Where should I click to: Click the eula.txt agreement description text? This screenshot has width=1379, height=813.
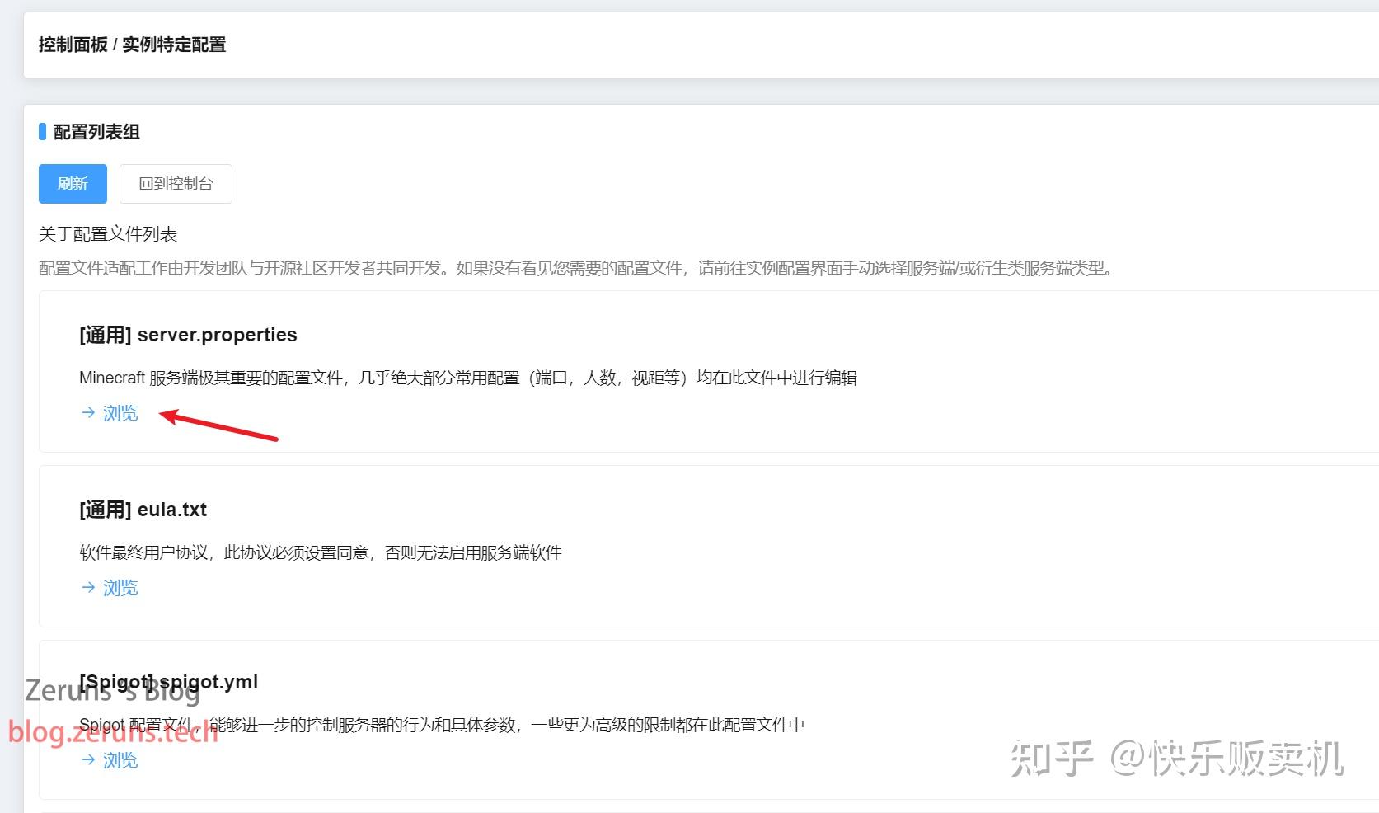click(x=320, y=552)
